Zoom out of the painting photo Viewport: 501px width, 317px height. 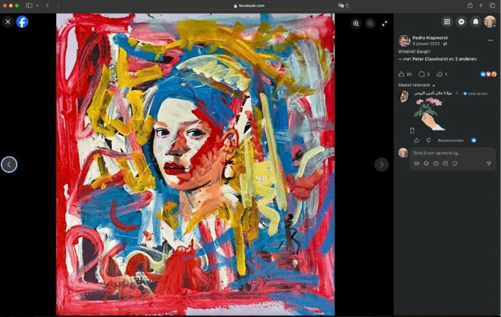coord(370,24)
